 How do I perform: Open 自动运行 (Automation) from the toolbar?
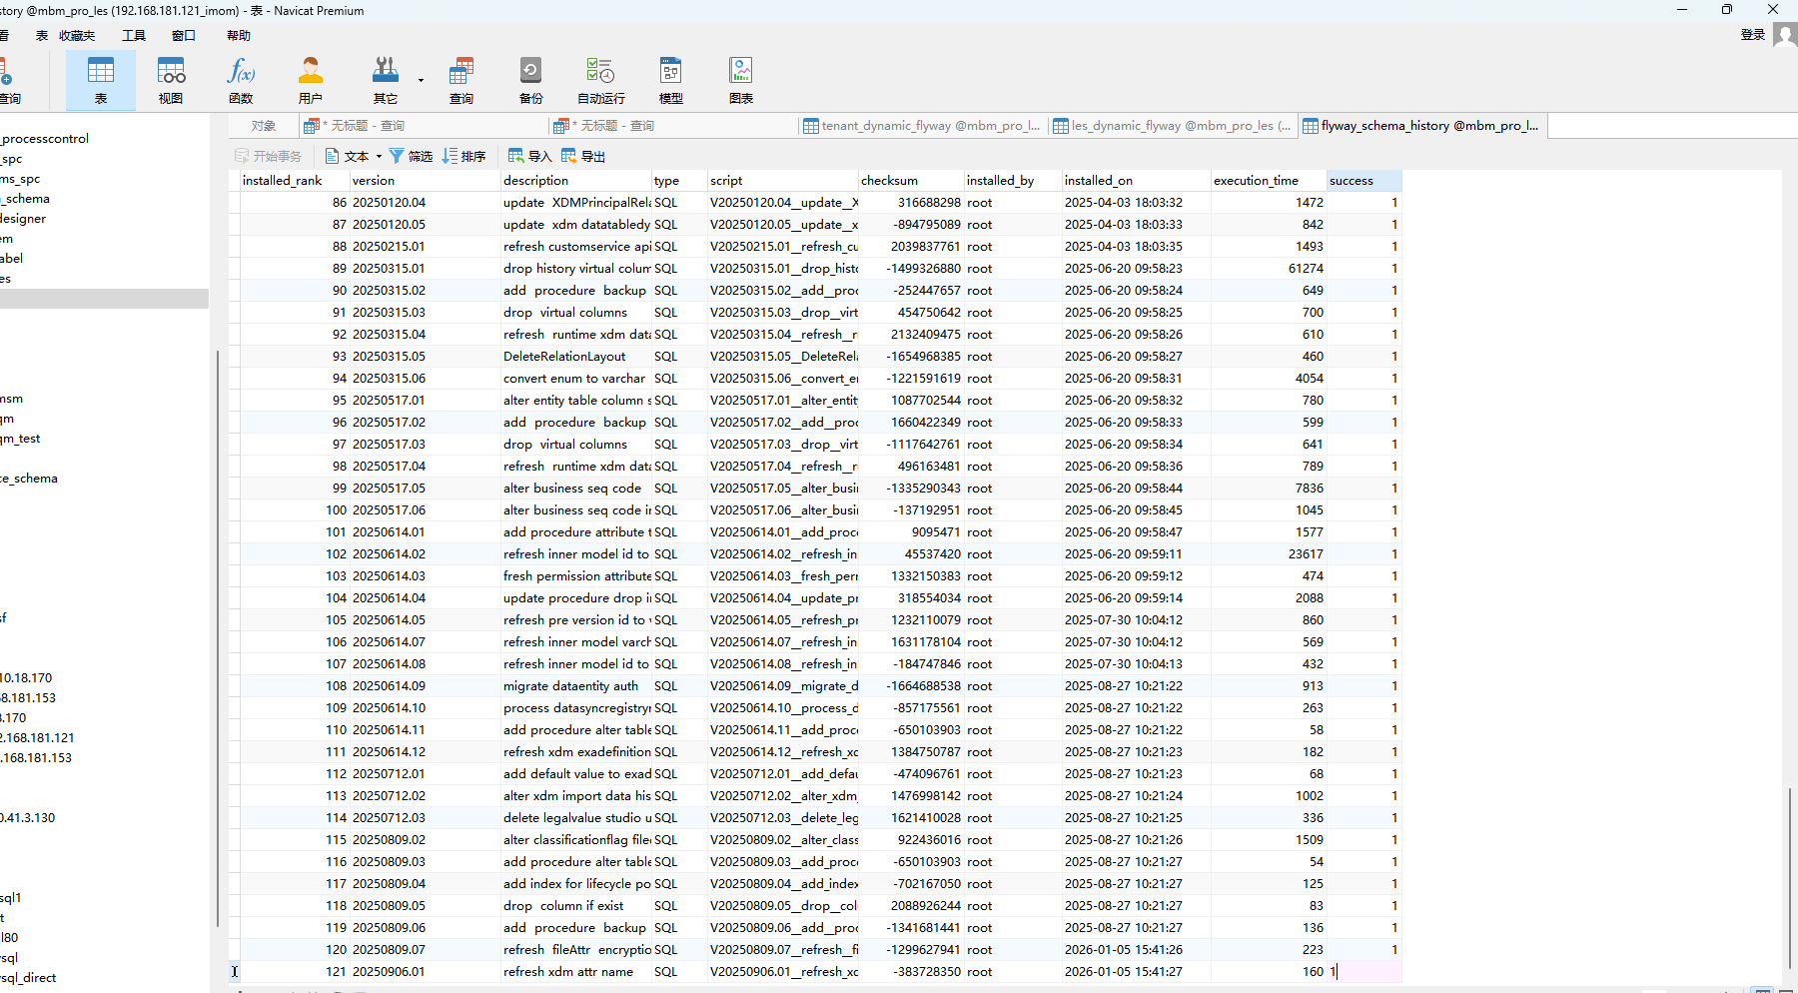(x=600, y=80)
